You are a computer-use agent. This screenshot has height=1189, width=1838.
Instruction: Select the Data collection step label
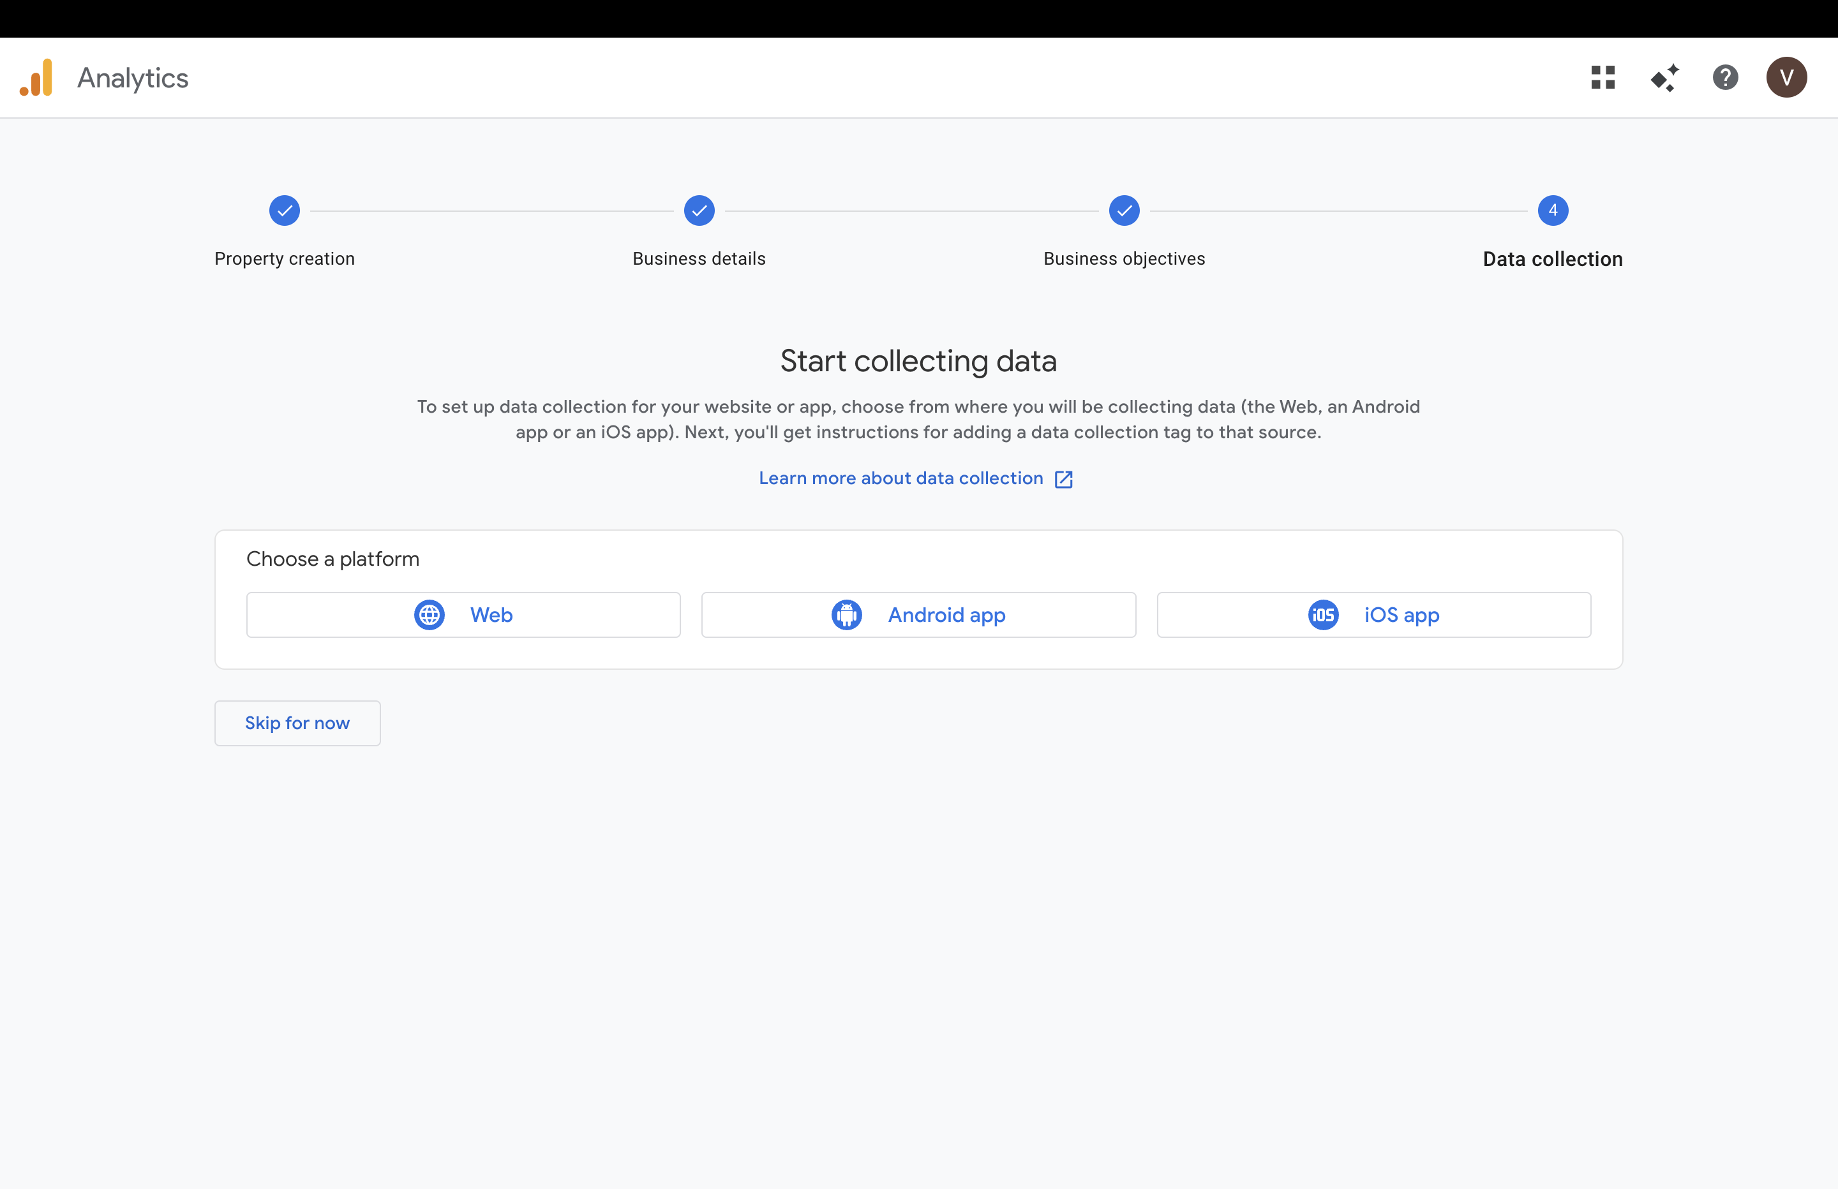coord(1552,258)
